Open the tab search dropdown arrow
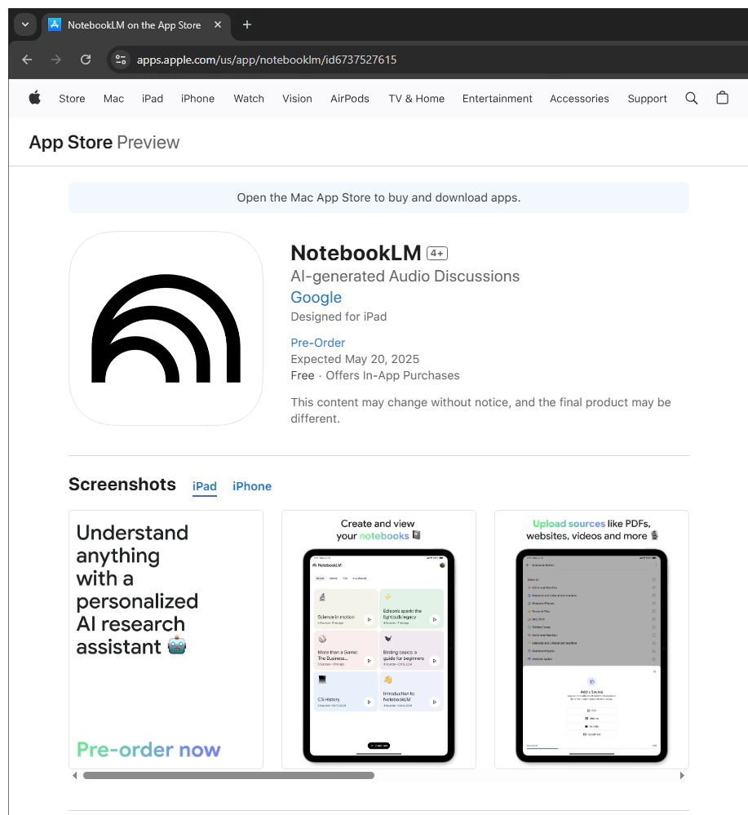The image size is (748, 815). tap(25, 24)
